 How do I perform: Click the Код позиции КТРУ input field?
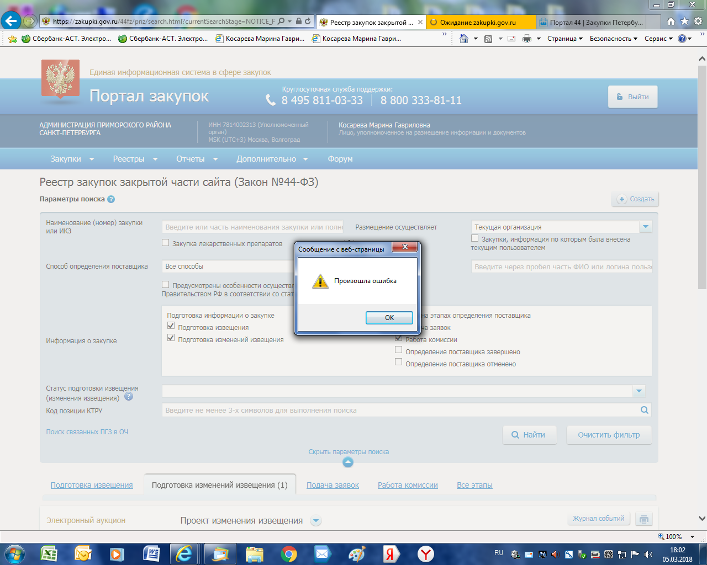[x=407, y=410]
